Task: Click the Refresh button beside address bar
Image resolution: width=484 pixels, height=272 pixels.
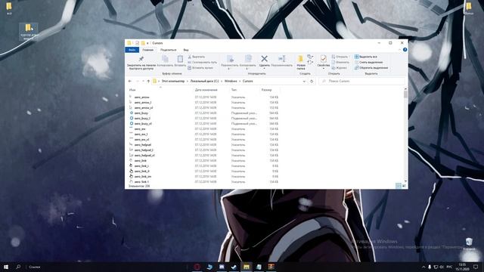Action: tap(312, 81)
